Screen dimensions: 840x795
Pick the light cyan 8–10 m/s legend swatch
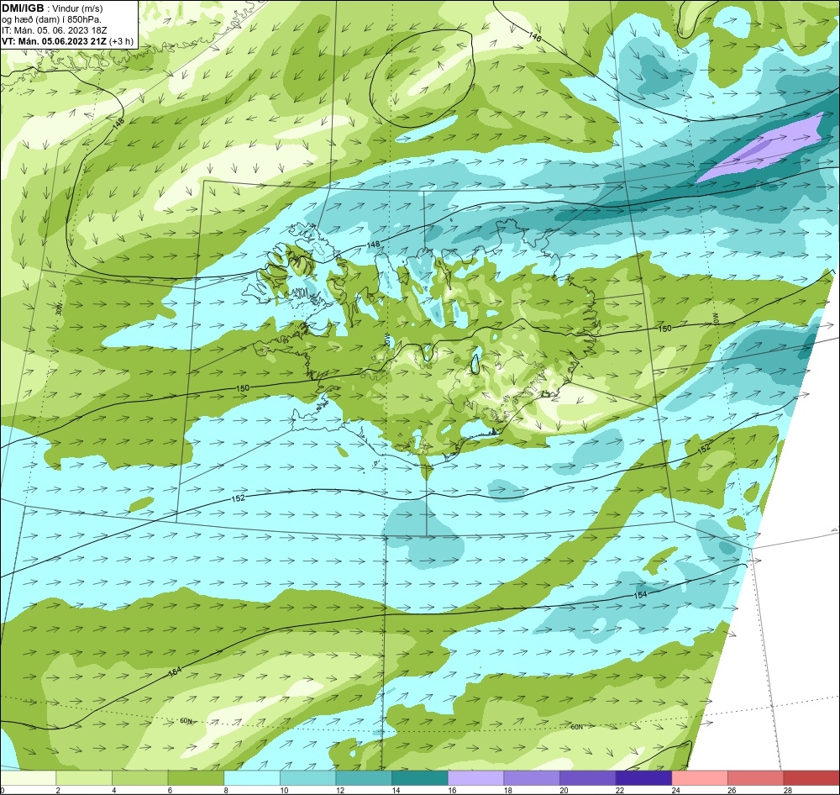point(252,778)
